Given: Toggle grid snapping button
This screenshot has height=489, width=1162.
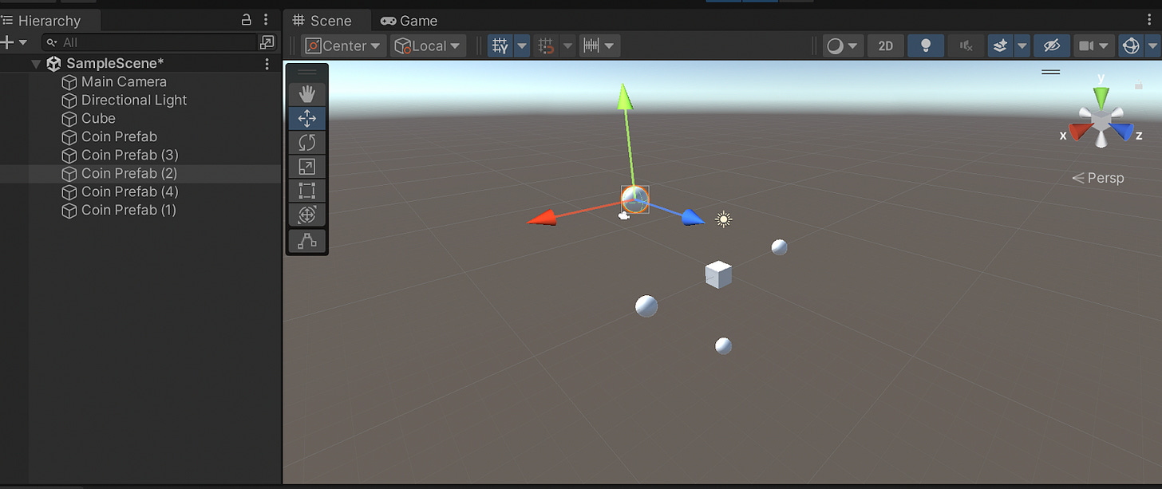Looking at the screenshot, I should pyautogui.click(x=546, y=46).
